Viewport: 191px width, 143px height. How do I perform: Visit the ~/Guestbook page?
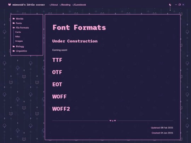[79, 5]
